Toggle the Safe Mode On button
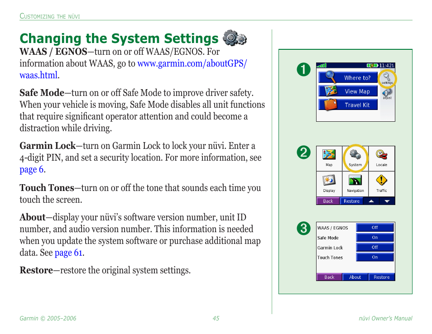 [374, 237]
